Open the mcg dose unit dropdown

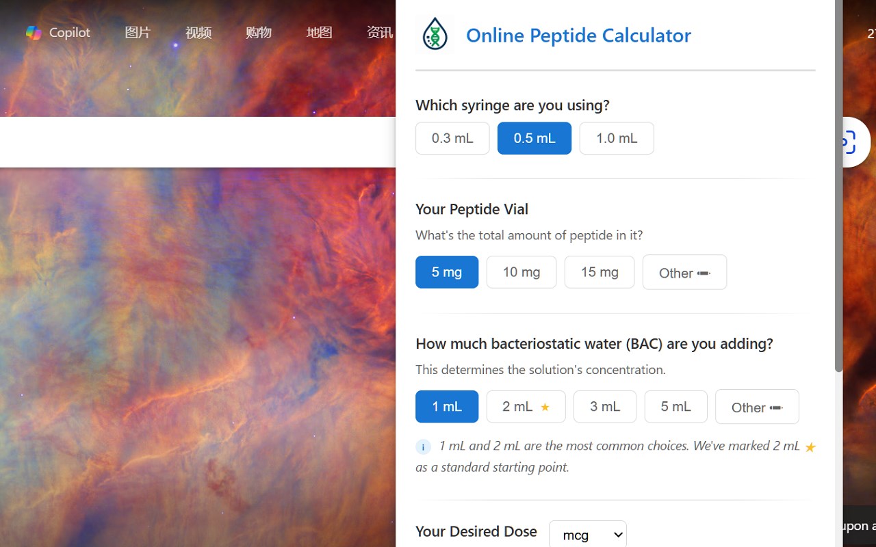pos(588,535)
